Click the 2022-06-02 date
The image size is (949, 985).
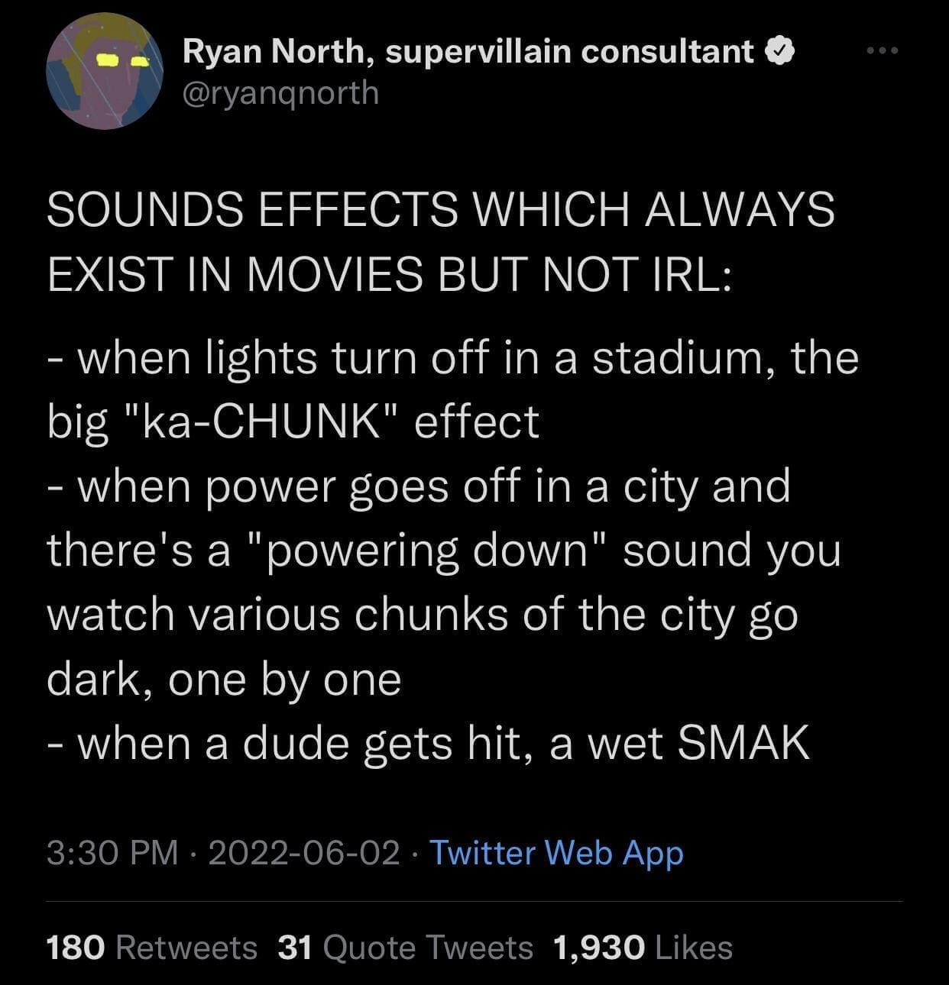click(303, 852)
